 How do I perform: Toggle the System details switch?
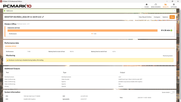(173, 92)
